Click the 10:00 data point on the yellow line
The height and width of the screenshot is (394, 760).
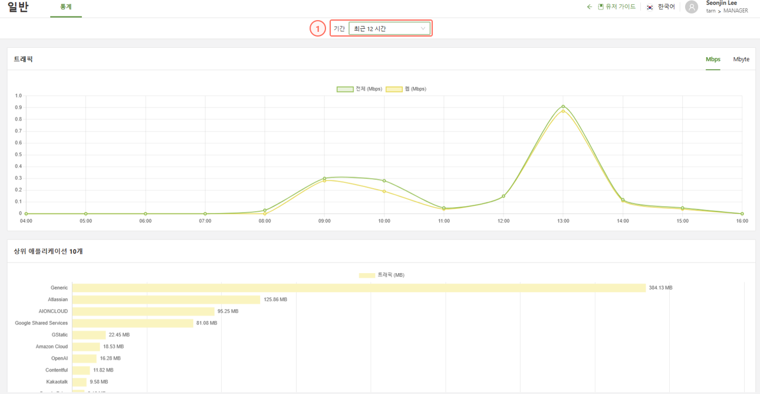coord(384,191)
